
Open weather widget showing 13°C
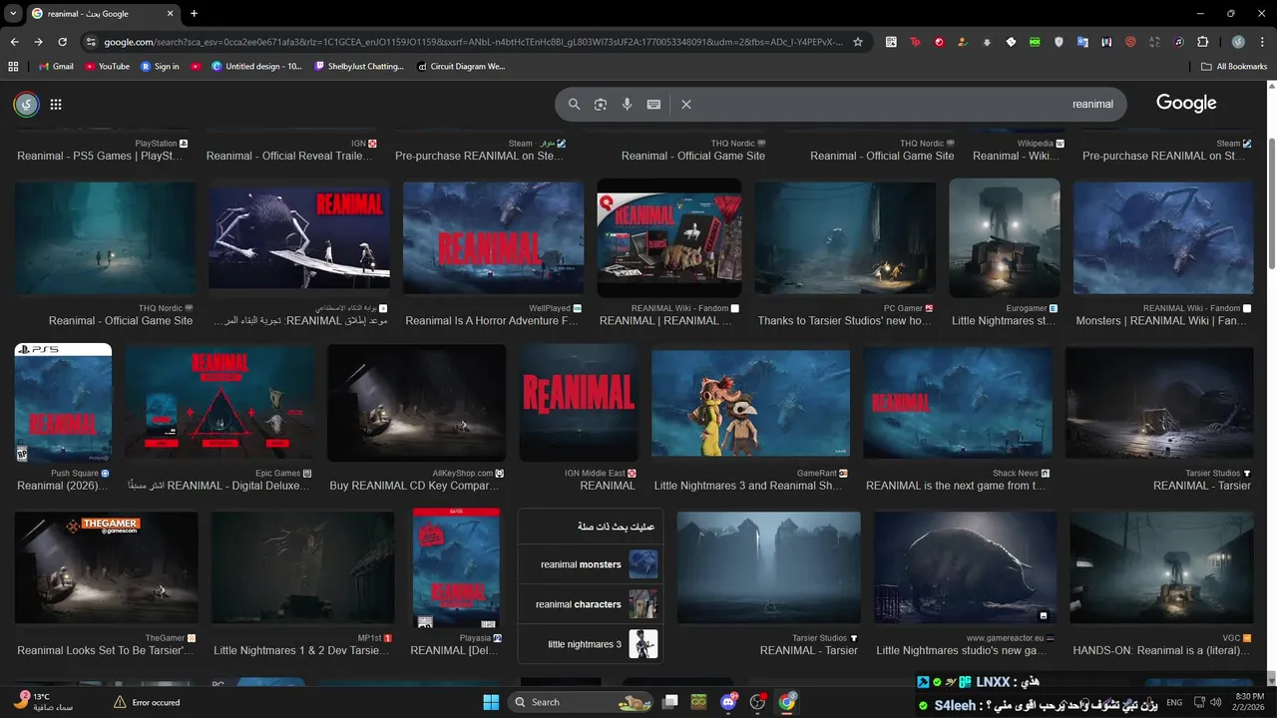(x=44, y=702)
